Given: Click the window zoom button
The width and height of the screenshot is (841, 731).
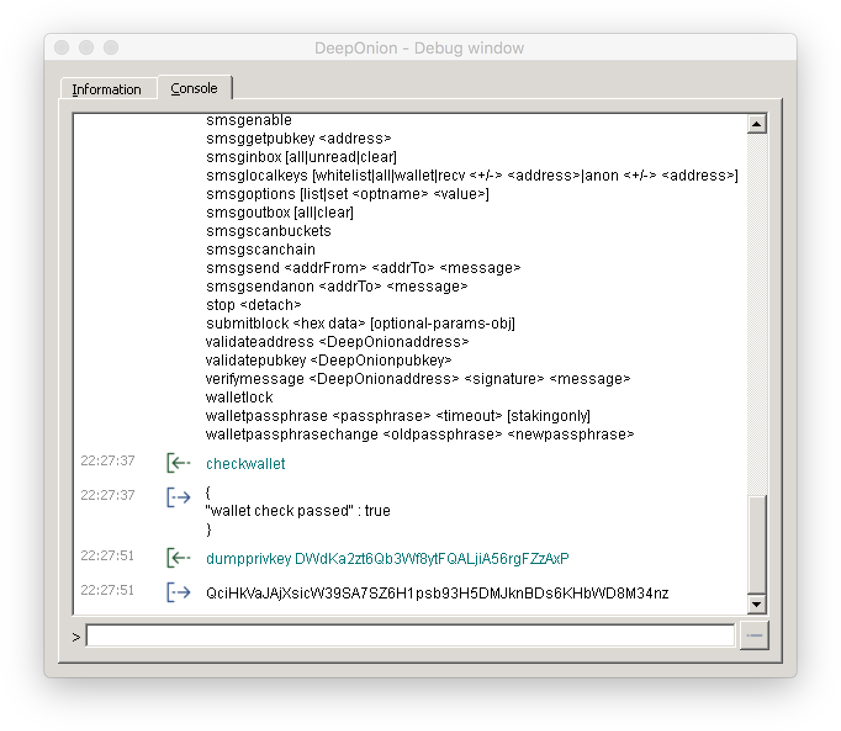Looking at the screenshot, I should (111, 47).
